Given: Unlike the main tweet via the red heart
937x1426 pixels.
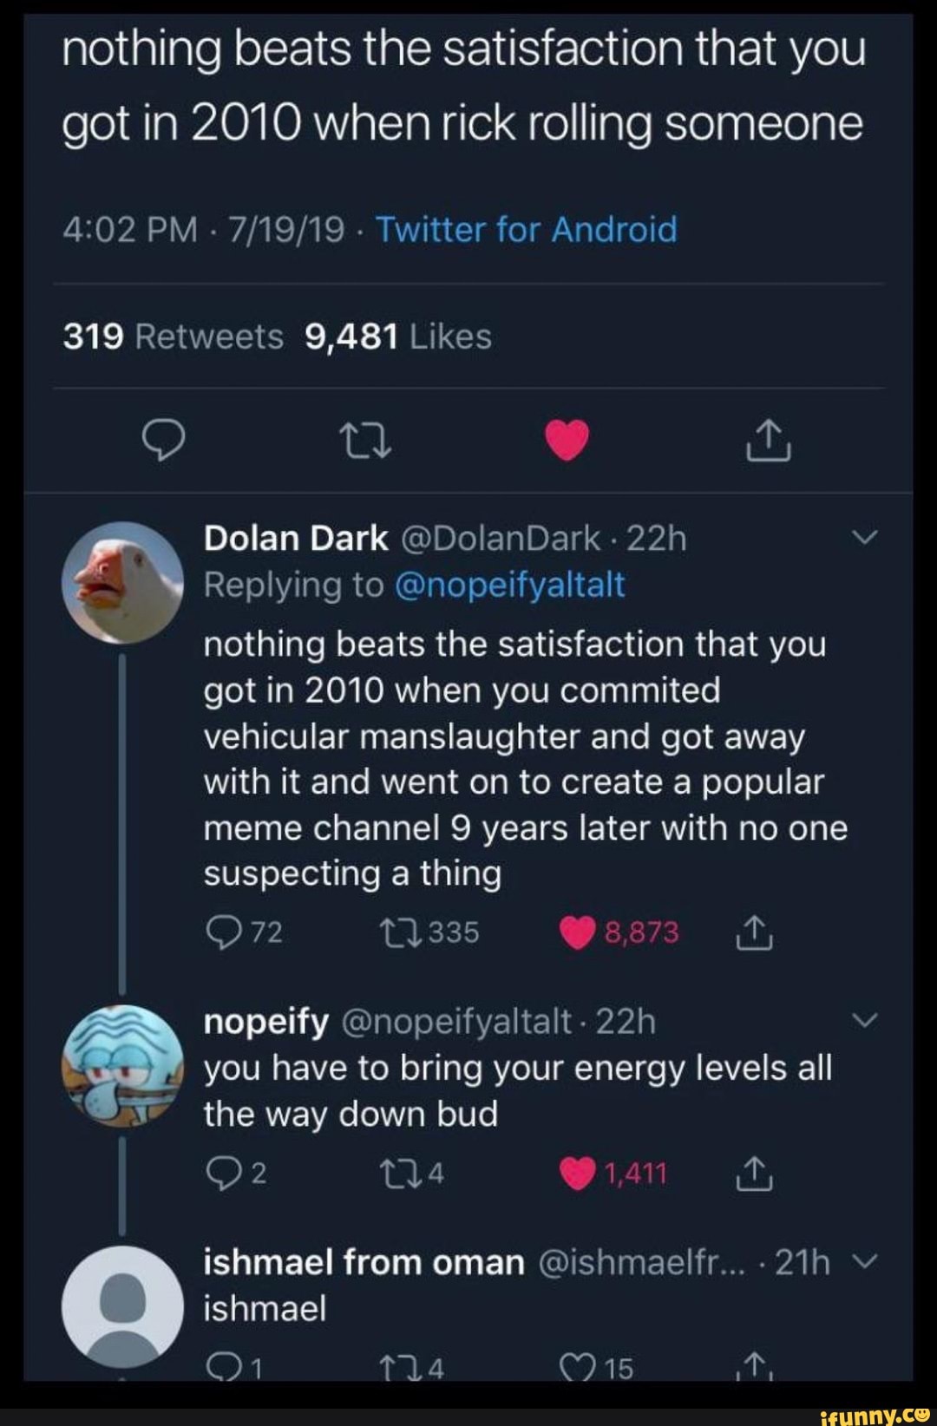Looking at the screenshot, I should [567, 442].
